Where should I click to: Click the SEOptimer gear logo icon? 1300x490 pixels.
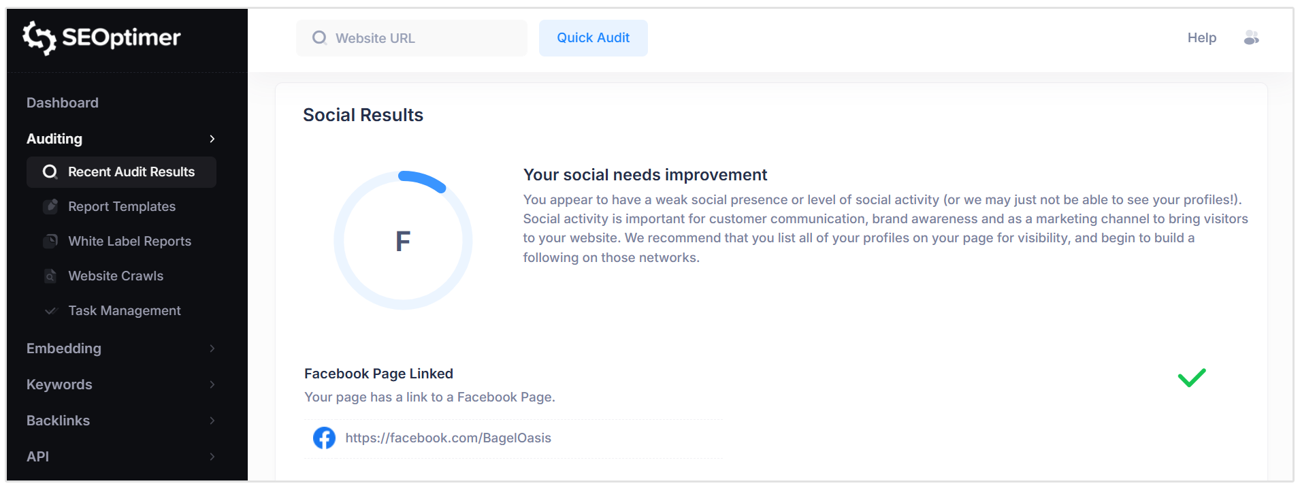click(41, 39)
